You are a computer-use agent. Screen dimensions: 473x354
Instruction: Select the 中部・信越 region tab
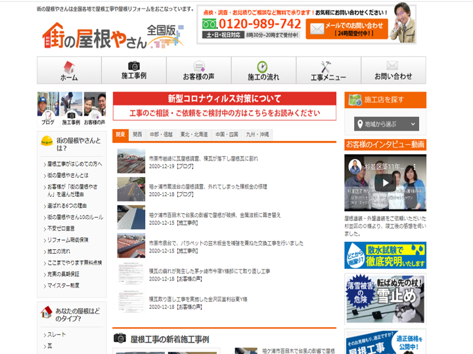pos(161,134)
